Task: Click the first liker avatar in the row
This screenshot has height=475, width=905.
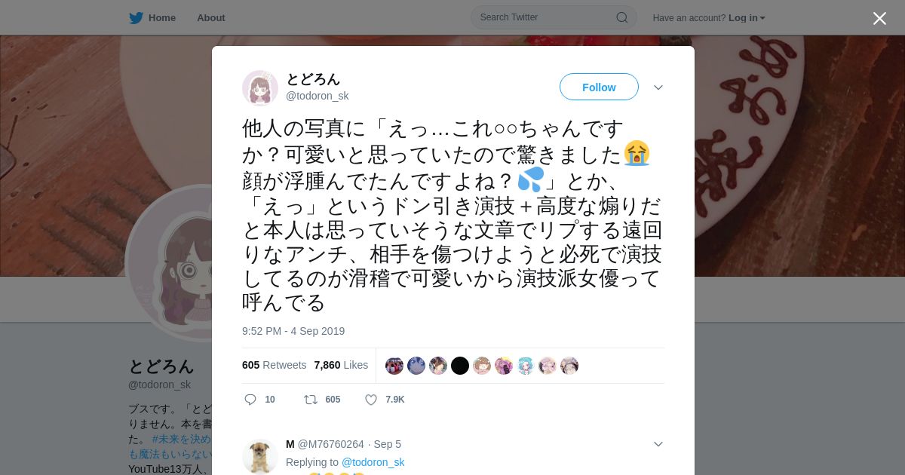Action: point(394,366)
